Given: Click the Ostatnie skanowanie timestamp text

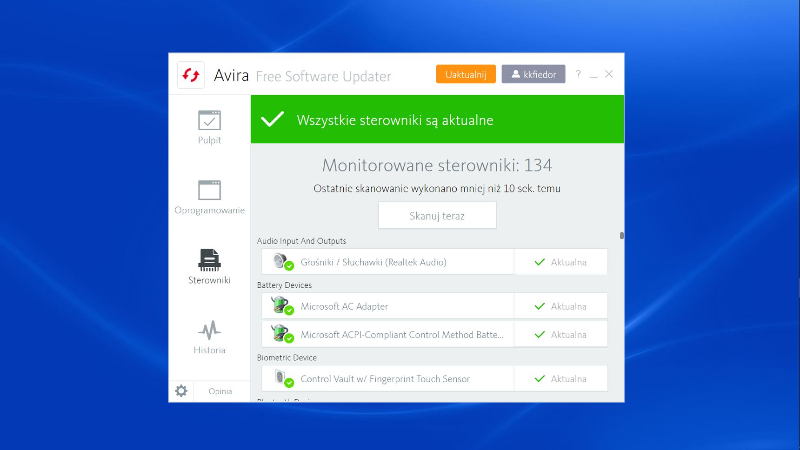Looking at the screenshot, I should [437, 188].
